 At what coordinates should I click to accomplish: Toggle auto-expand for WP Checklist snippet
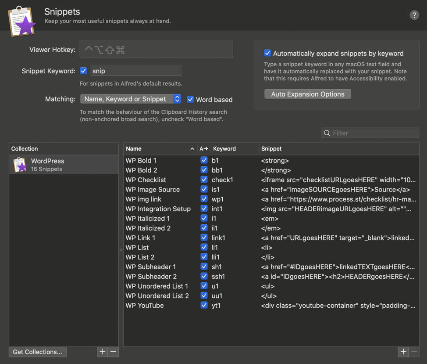coord(204,180)
